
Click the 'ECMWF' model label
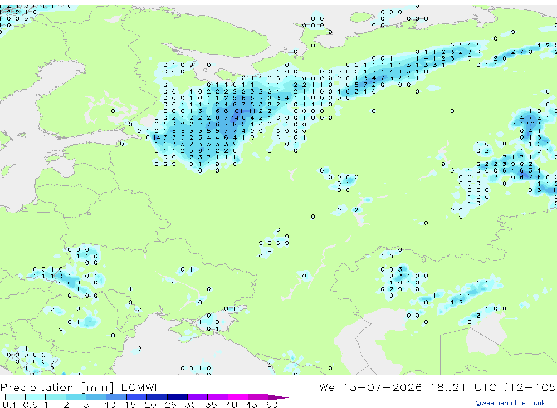141,387
